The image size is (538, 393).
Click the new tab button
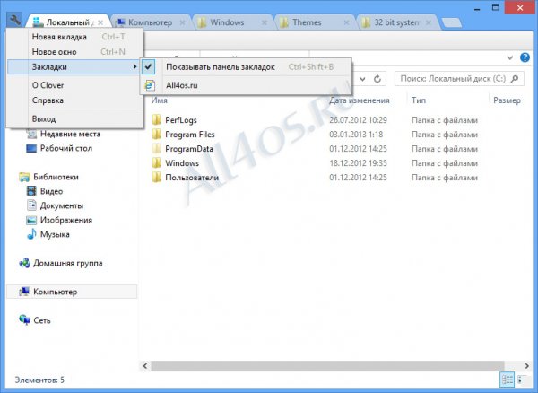pyautogui.click(x=451, y=23)
